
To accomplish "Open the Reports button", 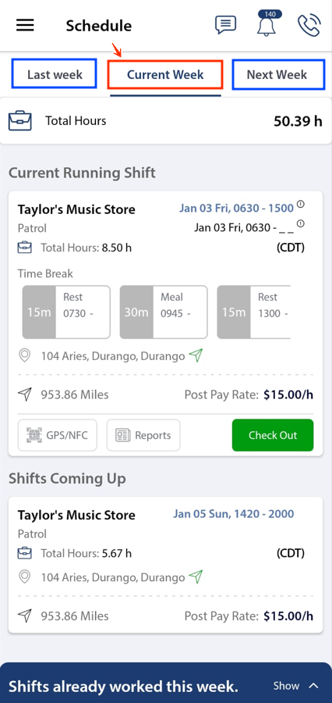I will coord(143,435).
